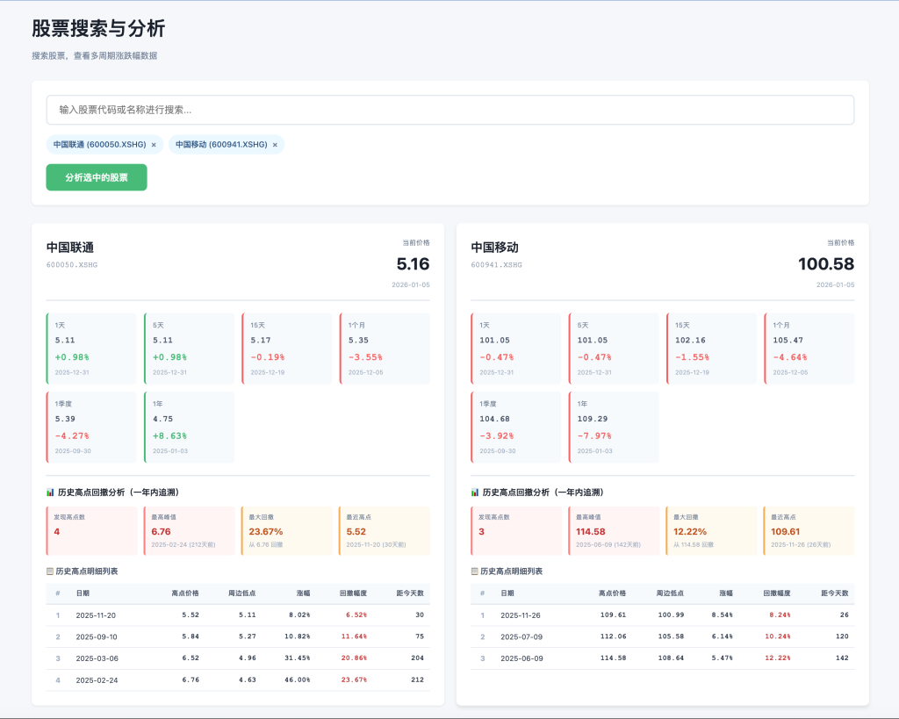The image size is (899, 719).
Task: Open 中国移动 1季度 card showing -3.92%
Action: [x=516, y=428]
